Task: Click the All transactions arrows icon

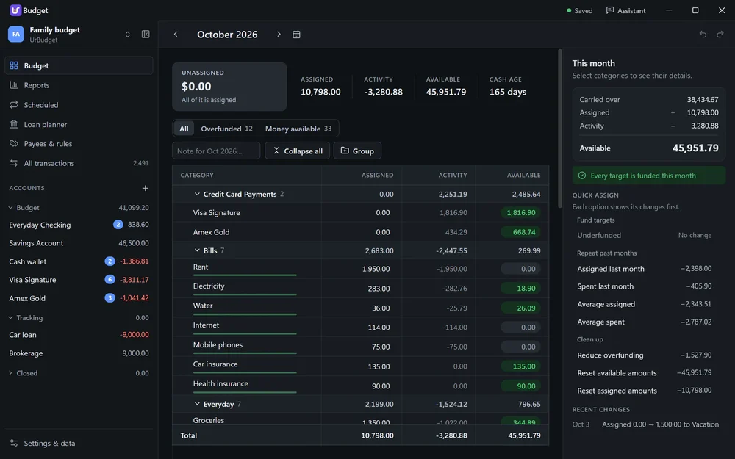Action: [x=13, y=163]
